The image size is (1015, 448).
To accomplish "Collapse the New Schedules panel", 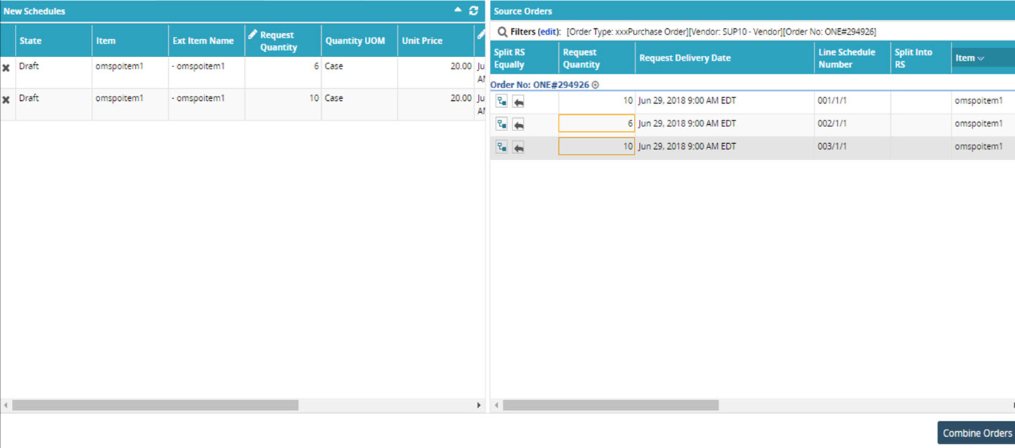I will point(457,10).
